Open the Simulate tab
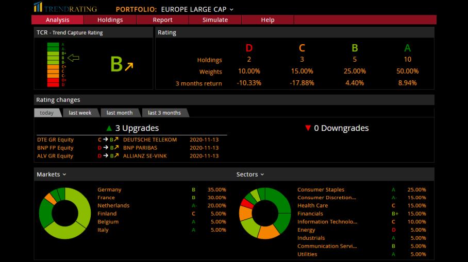The width and height of the screenshot is (468, 262). click(215, 20)
